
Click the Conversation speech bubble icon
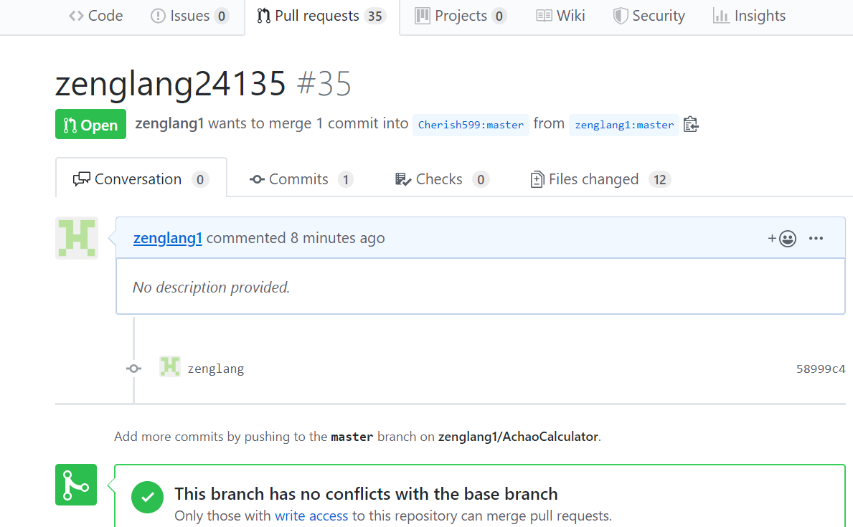click(82, 179)
